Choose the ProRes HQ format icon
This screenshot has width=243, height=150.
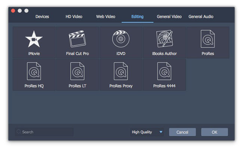coord(34,71)
